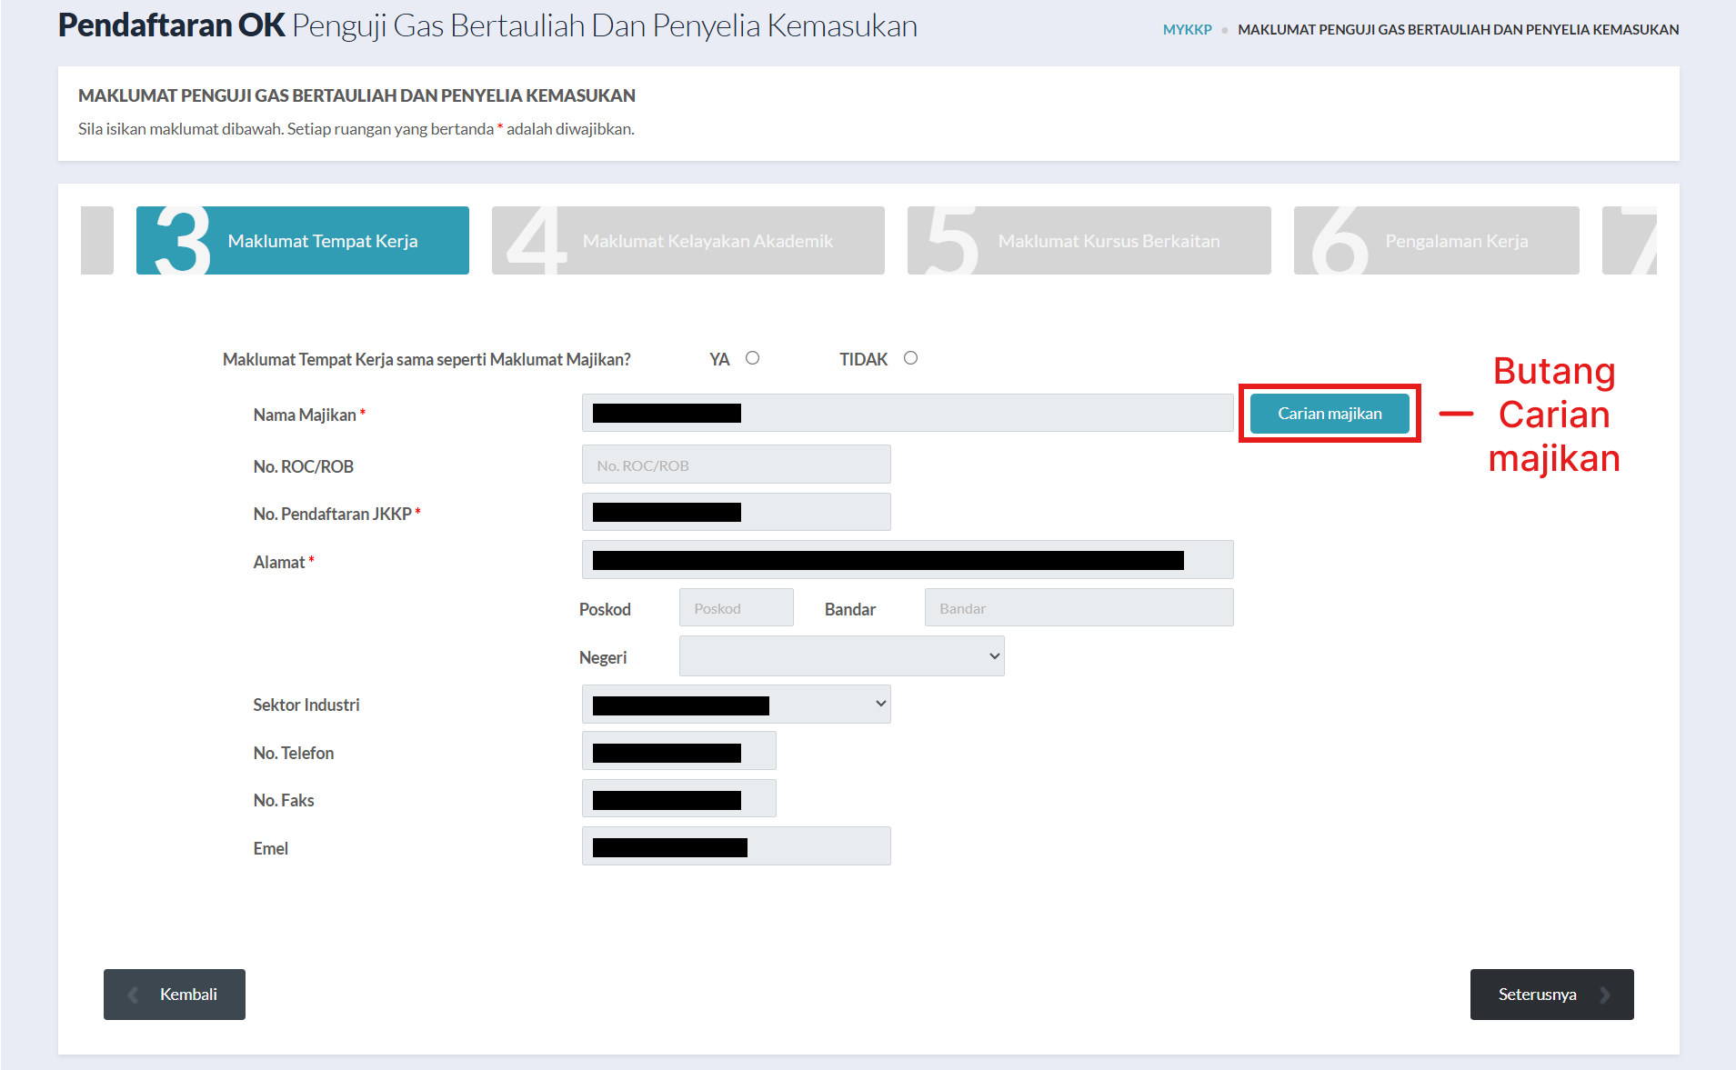Click into the Bandar input field
This screenshot has height=1070, width=1736.
[1078, 608]
